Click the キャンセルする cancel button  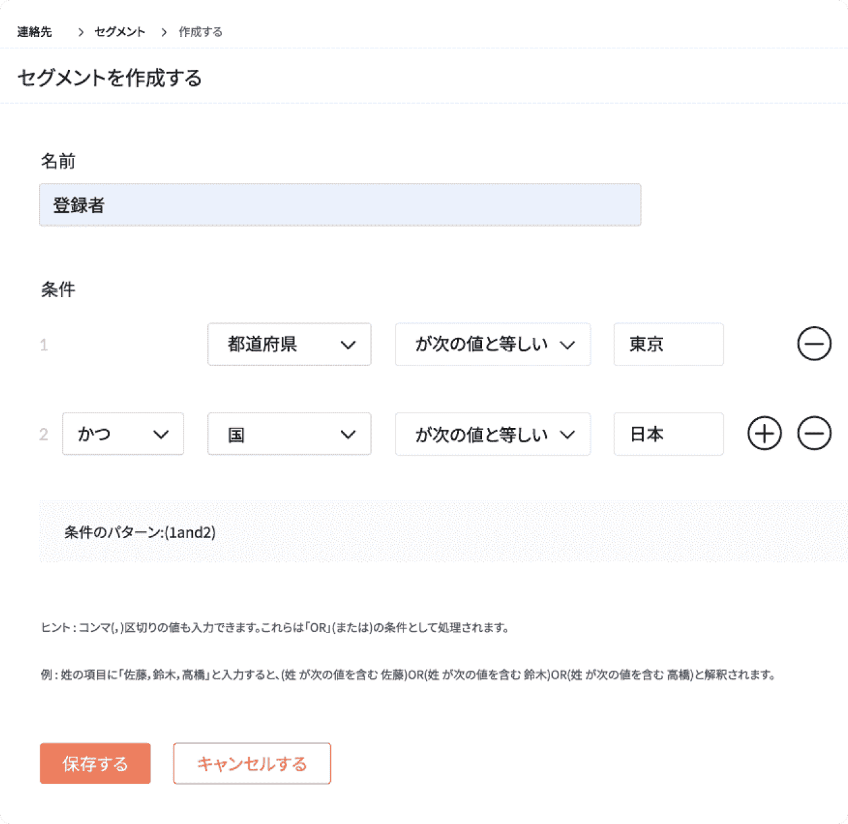(252, 763)
